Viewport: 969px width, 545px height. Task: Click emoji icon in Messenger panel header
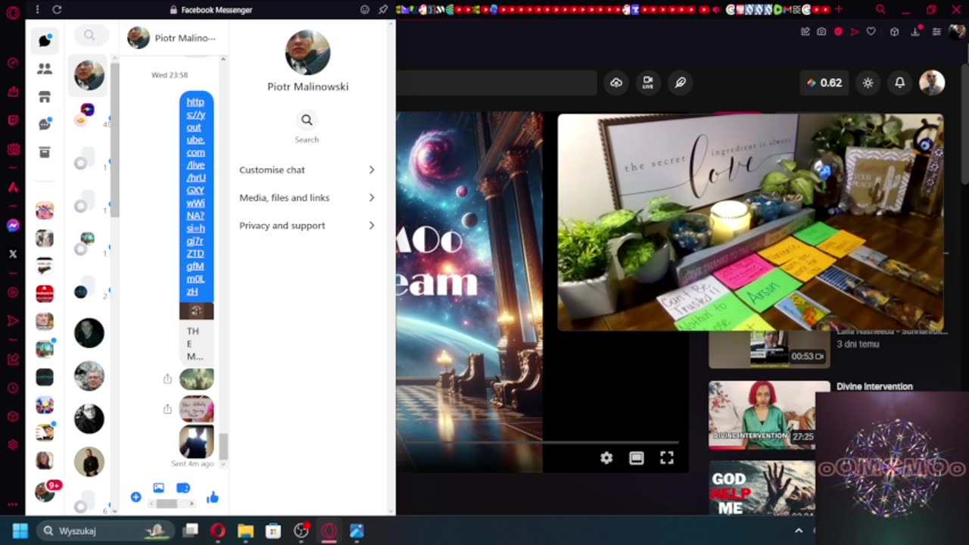(365, 10)
